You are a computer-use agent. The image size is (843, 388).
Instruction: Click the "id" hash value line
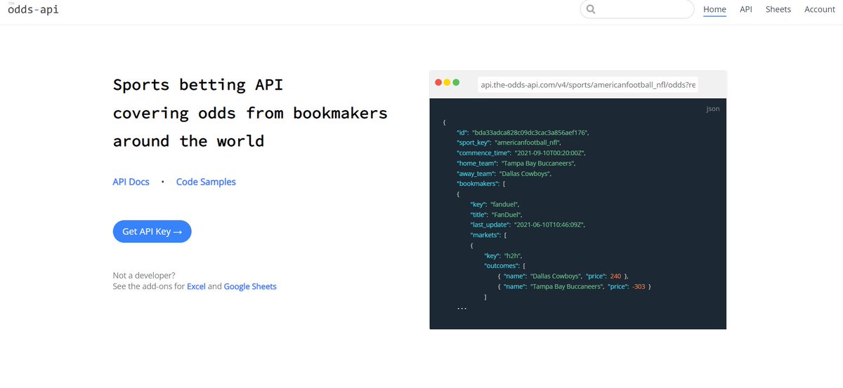point(523,132)
